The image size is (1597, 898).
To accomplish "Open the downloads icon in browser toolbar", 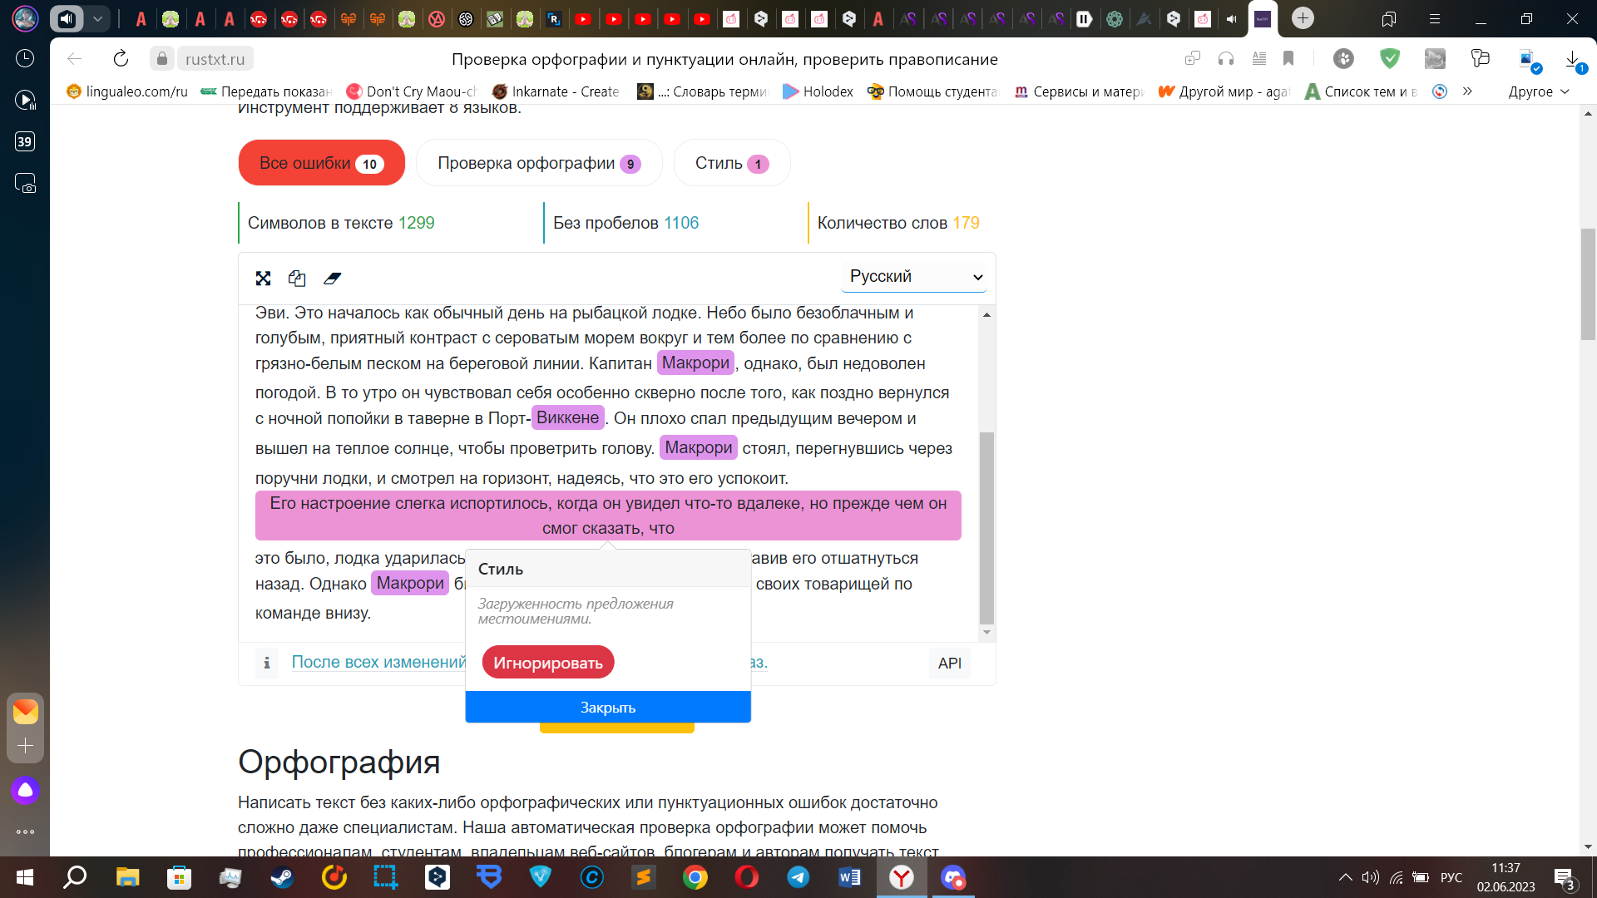I will click(1573, 58).
